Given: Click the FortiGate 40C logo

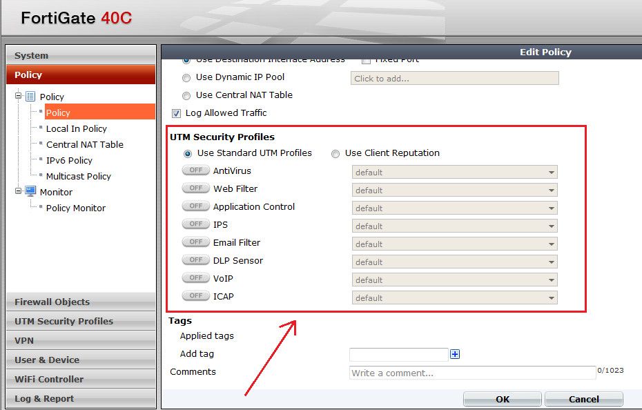Looking at the screenshot, I should pyautogui.click(x=77, y=18).
